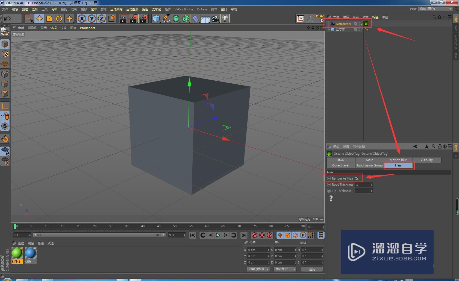Add a Cube primitive object
459x281 pixels.
coord(156,19)
